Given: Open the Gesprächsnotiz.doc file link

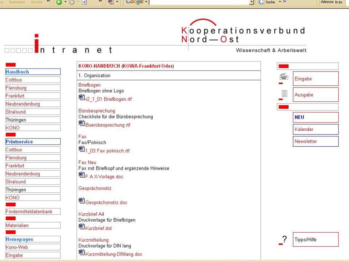Looking at the screenshot, I should [106, 203].
